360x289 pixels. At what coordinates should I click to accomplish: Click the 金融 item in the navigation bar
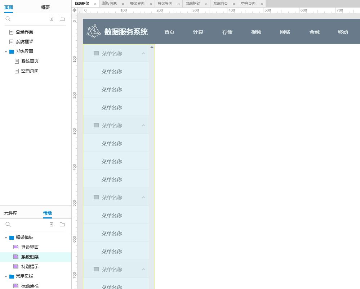(x=314, y=32)
